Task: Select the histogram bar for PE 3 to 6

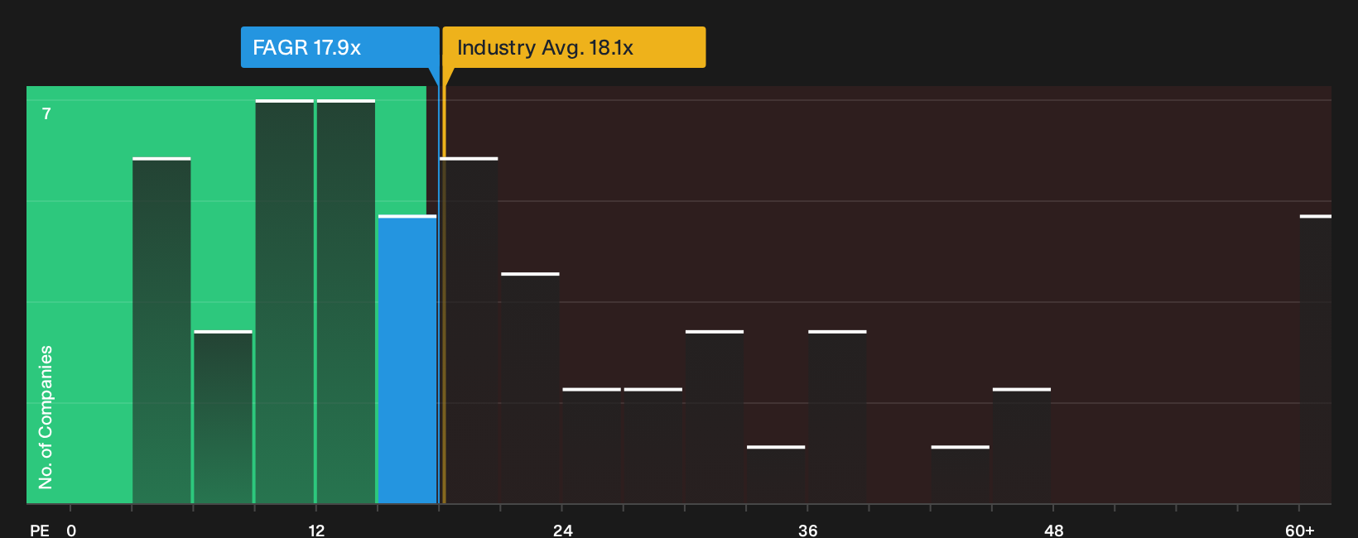Action: click(161, 330)
